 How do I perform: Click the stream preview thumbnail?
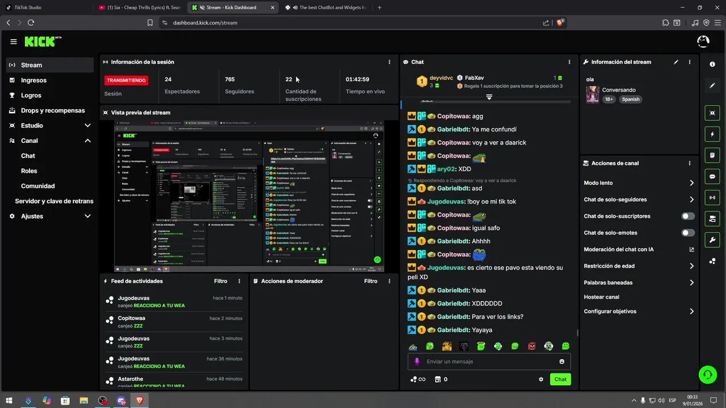[x=249, y=196]
